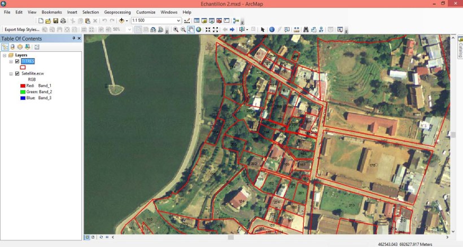Activate the Pan hand tool

(x=191, y=29)
